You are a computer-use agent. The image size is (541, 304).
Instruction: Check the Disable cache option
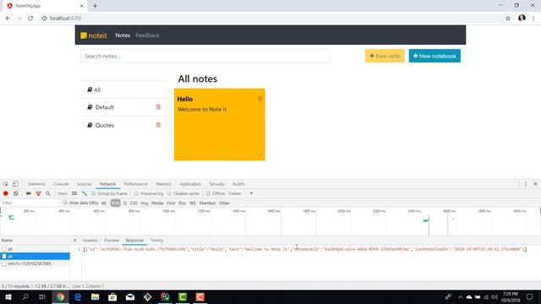tap(169, 193)
